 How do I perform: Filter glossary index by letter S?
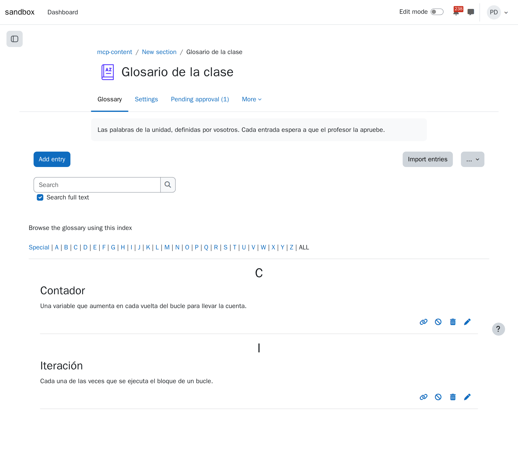[x=226, y=248]
